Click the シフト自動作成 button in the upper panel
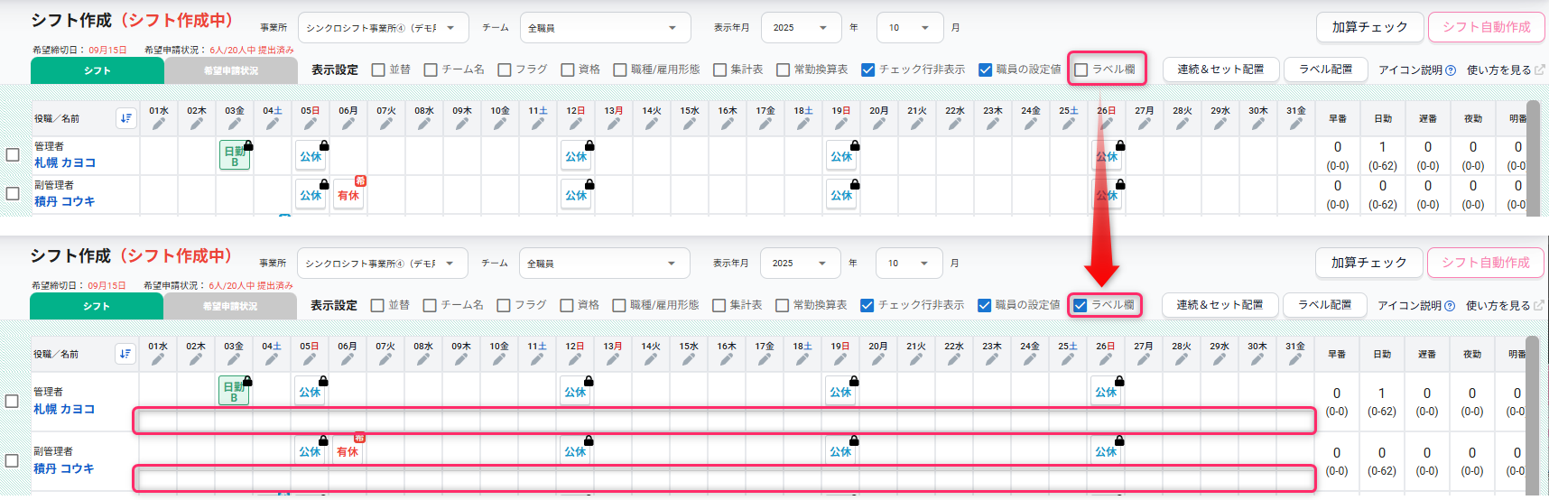This screenshot has width=1549, height=500. (x=1486, y=27)
